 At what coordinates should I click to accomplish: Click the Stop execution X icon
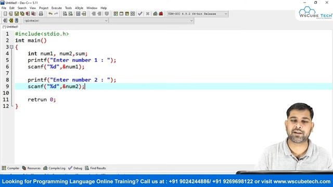[x=148, y=14]
